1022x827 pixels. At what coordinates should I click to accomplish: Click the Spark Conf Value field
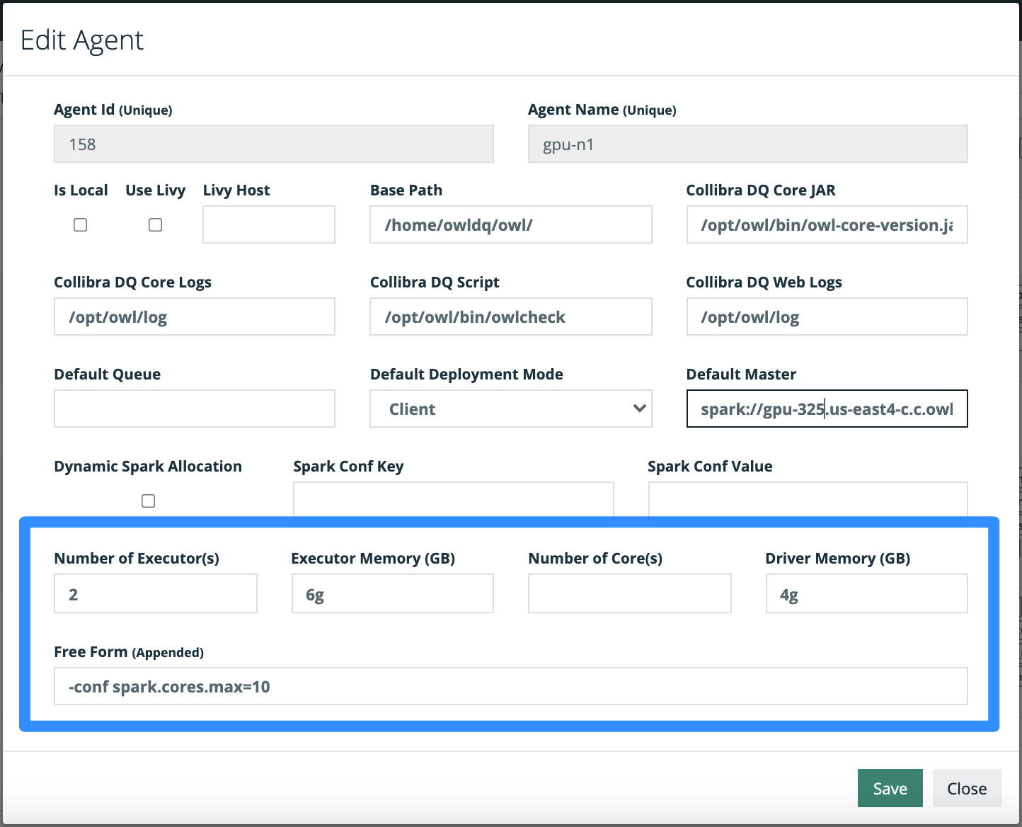pyautogui.click(x=808, y=499)
